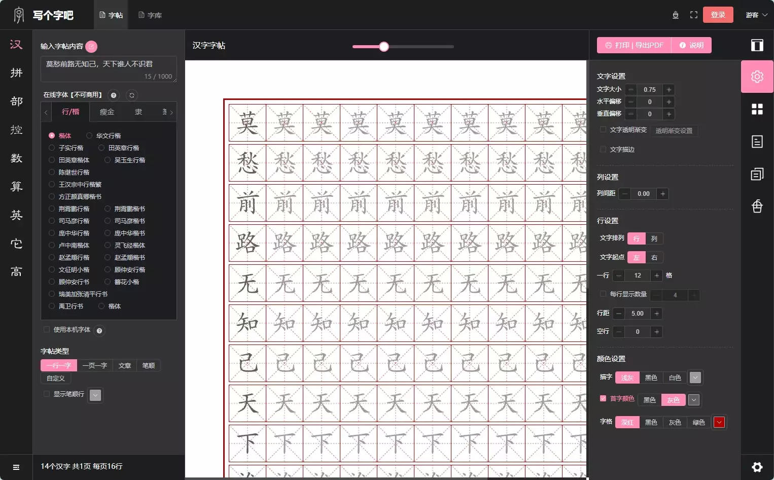Enable the 使用本机字体 checkbox

pos(47,329)
